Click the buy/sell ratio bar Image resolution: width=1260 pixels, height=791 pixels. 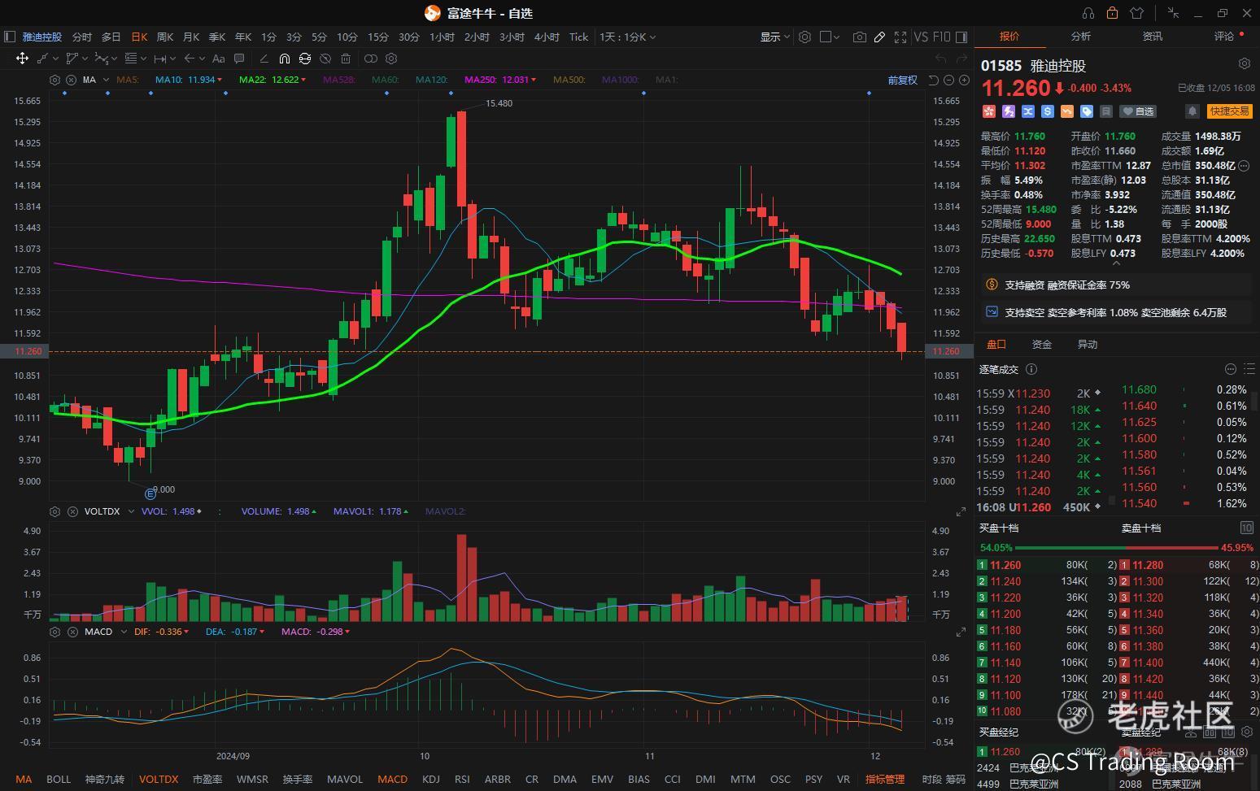(1116, 548)
